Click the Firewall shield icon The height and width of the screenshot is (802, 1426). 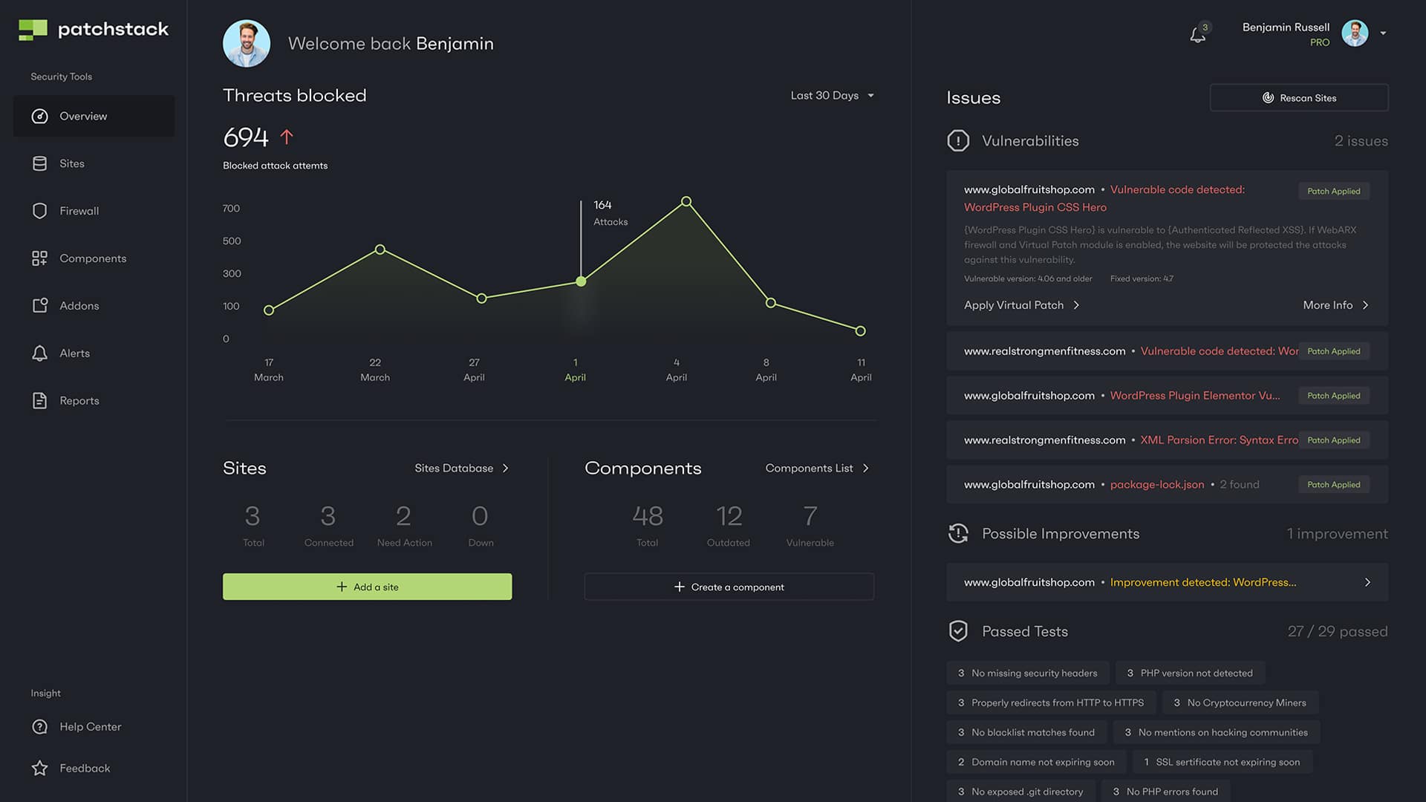point(40,211)
